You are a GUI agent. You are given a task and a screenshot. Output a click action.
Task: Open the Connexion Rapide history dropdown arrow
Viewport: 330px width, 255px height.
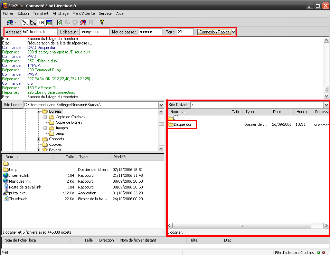pyautogui.click(x=233, y=32)
